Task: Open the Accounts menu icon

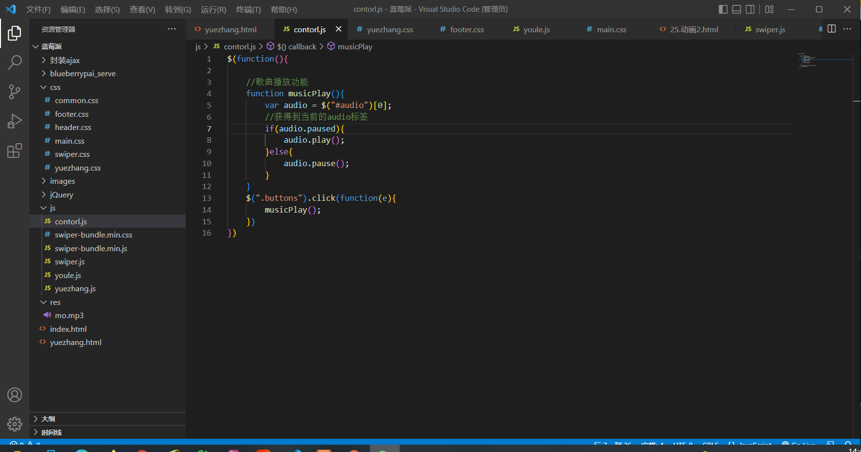Action: coord(15,395)
